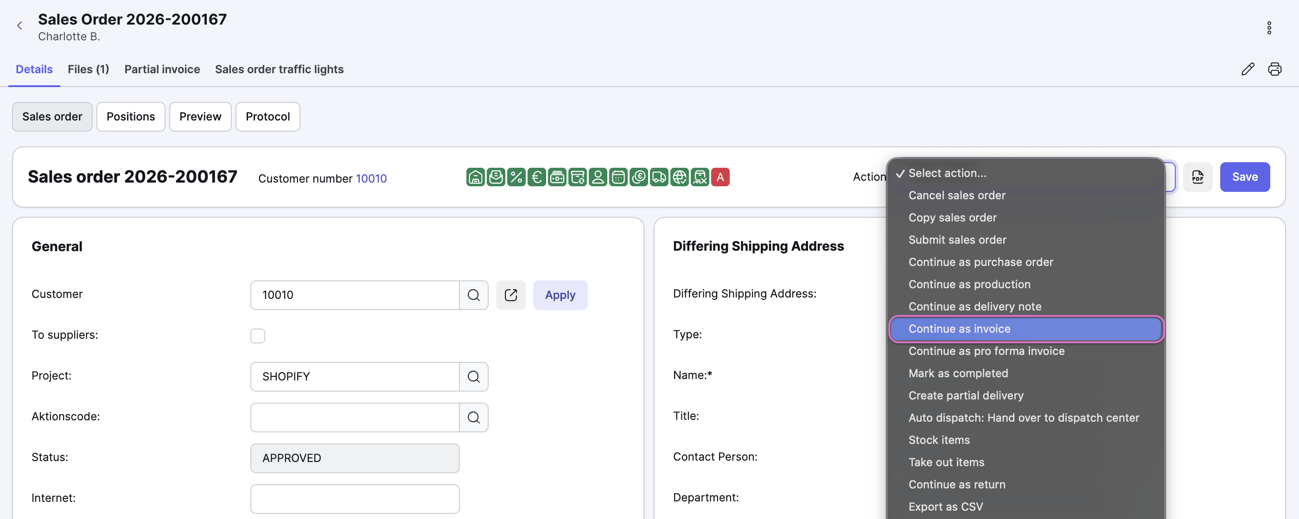
Task: Choose Continue as production
Action: [1025, 284]
